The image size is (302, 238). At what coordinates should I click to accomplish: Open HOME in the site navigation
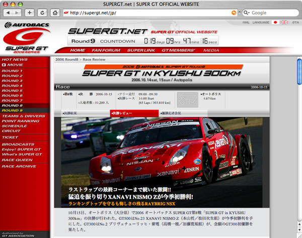point(78,50)
